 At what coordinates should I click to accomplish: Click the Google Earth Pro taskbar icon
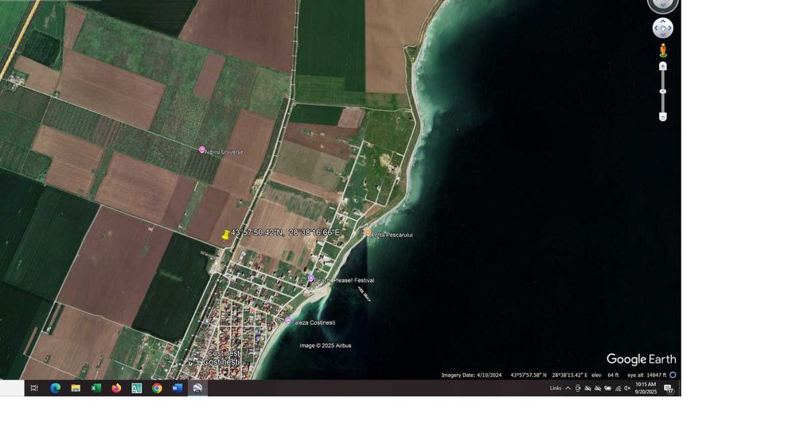pyautogui.click(x=197, y=388)
